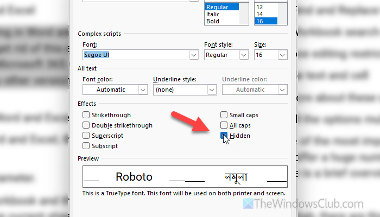
Task: Tick the All caps checkbox
Action: (x=224, y=125)
